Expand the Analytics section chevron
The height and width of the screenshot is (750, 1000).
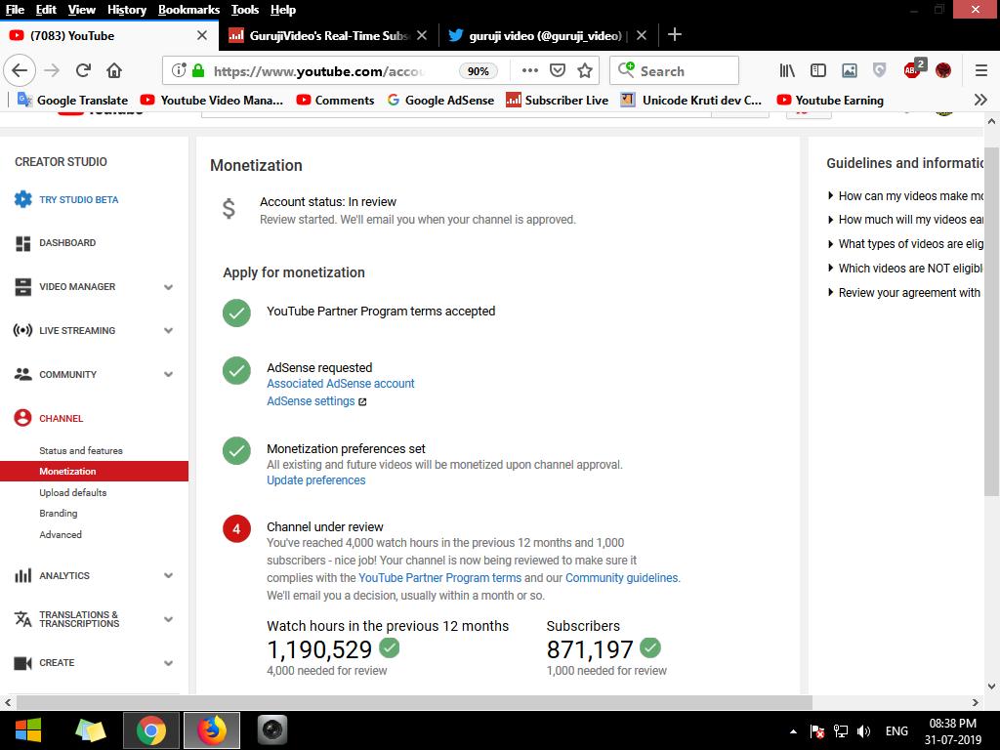coord(168,575)
